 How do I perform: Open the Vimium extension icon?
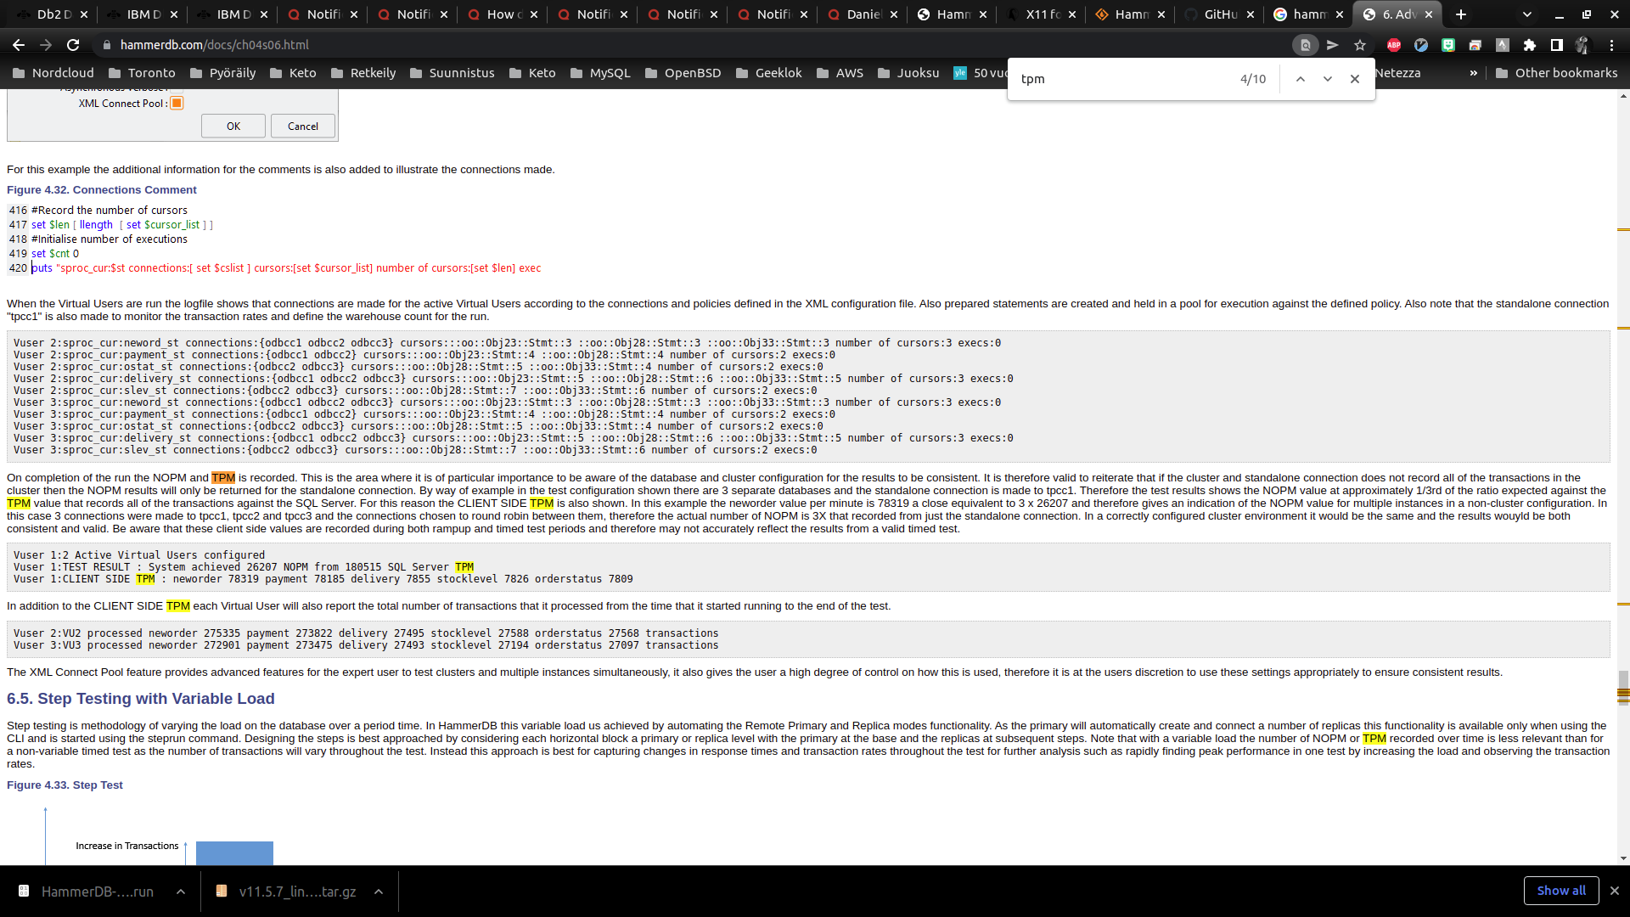point(1421,45)
